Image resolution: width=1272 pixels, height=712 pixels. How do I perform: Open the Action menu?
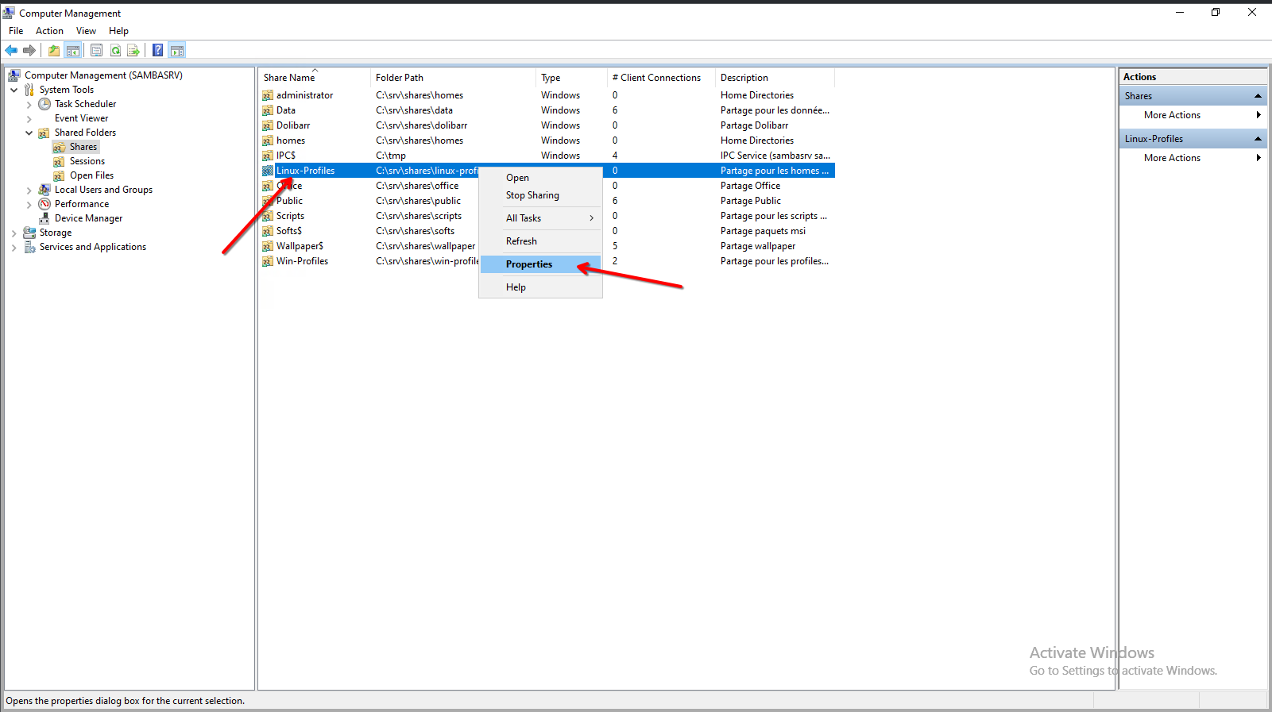(49, 31)
